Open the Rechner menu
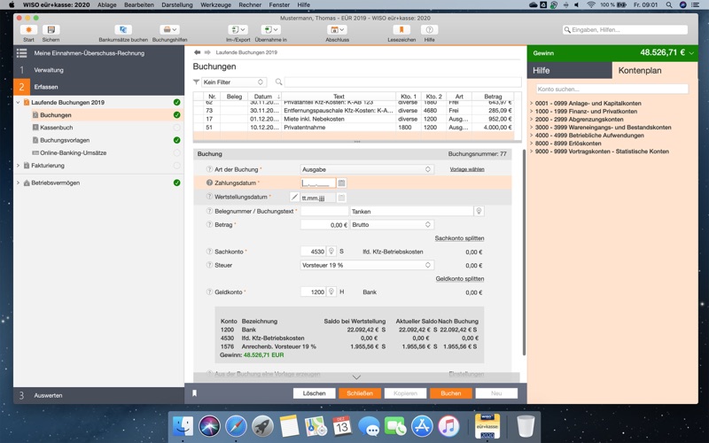This screenshot has width=709, height=443. coord(250,5)
